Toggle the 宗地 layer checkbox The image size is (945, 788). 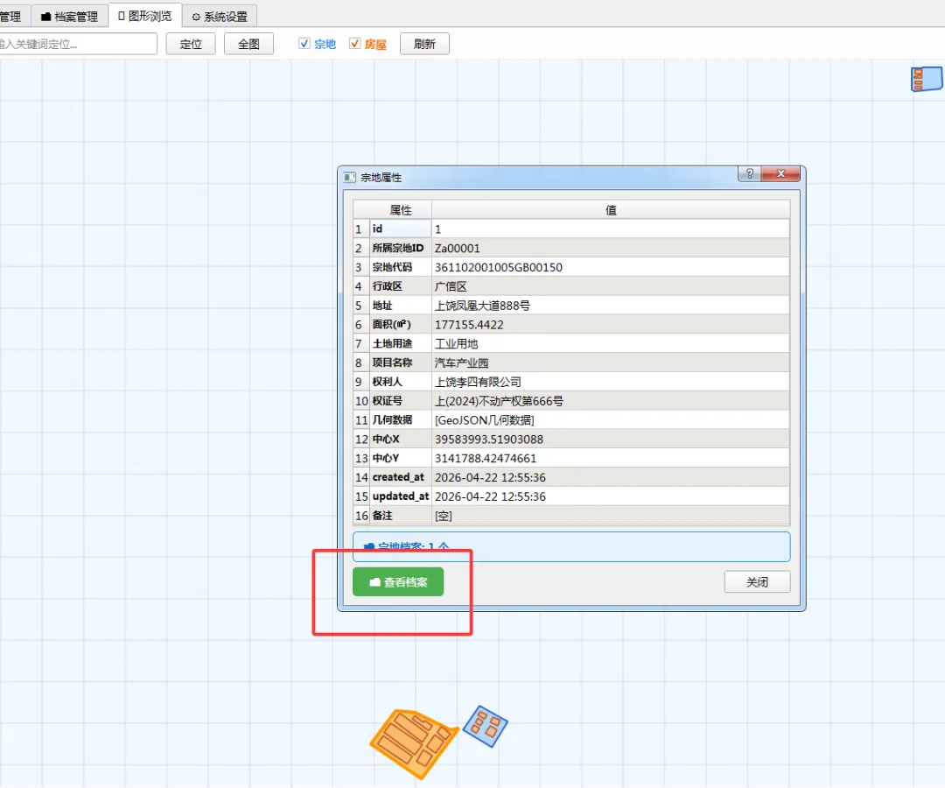304,44
